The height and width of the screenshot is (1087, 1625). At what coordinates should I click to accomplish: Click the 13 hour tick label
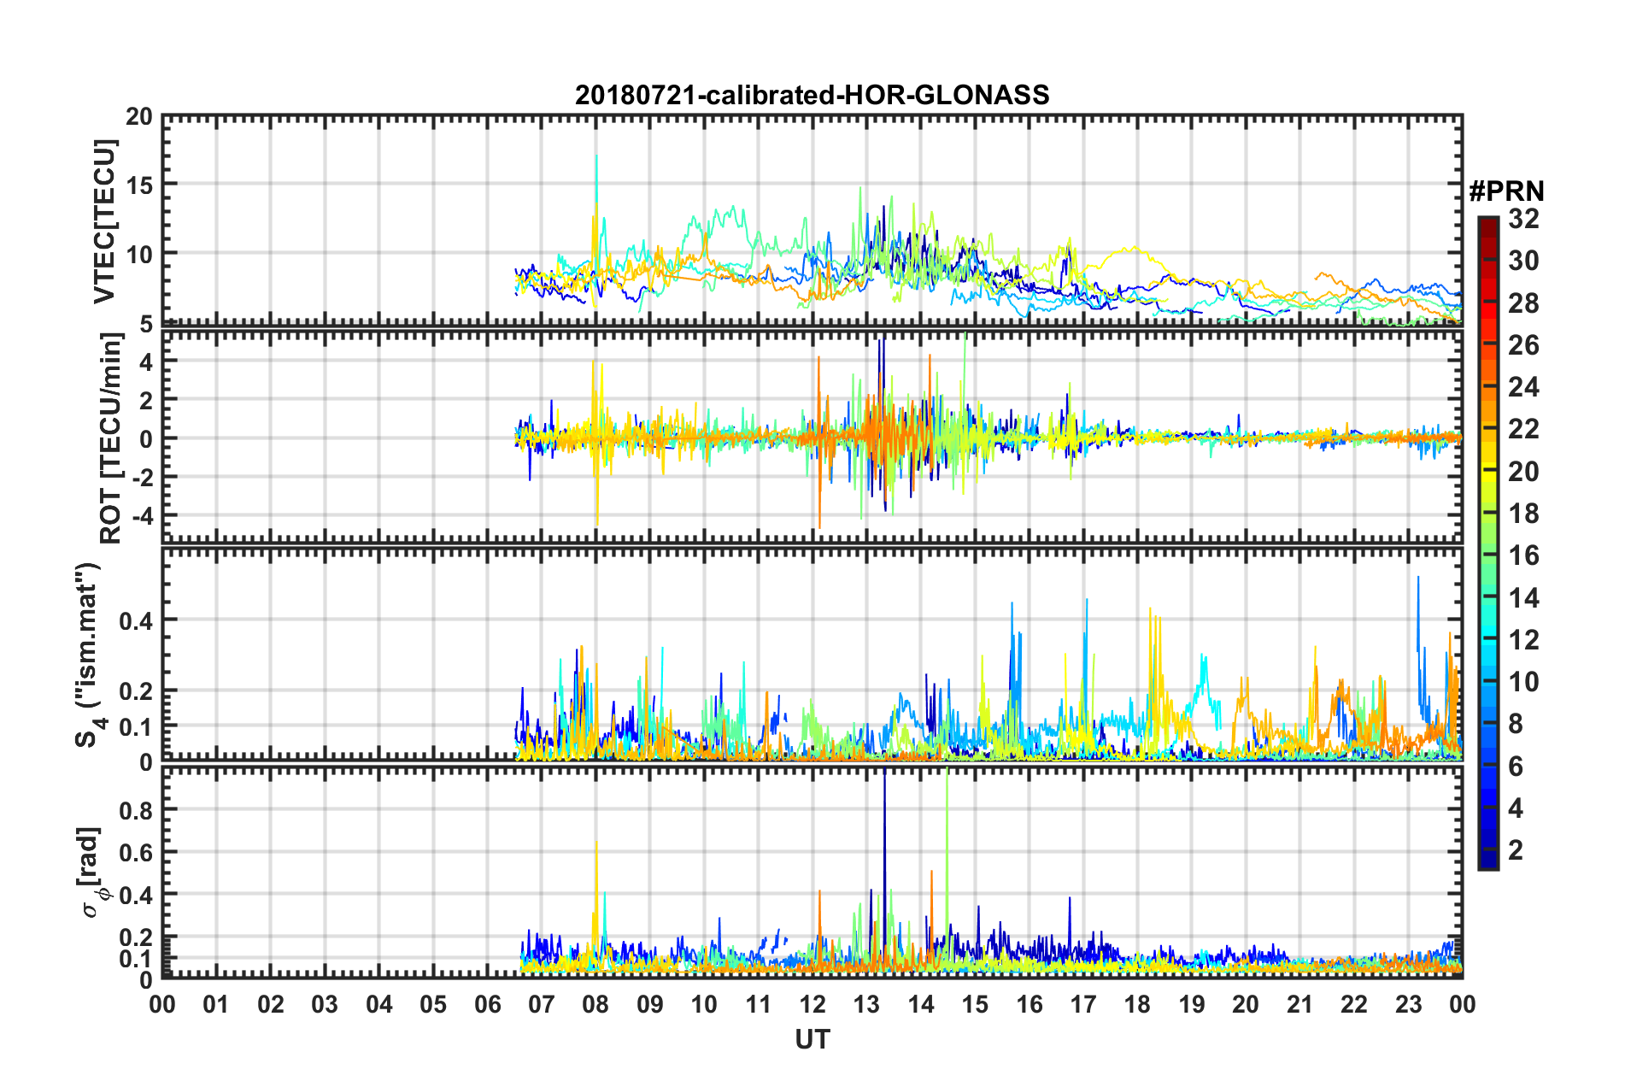[866, 1004]
